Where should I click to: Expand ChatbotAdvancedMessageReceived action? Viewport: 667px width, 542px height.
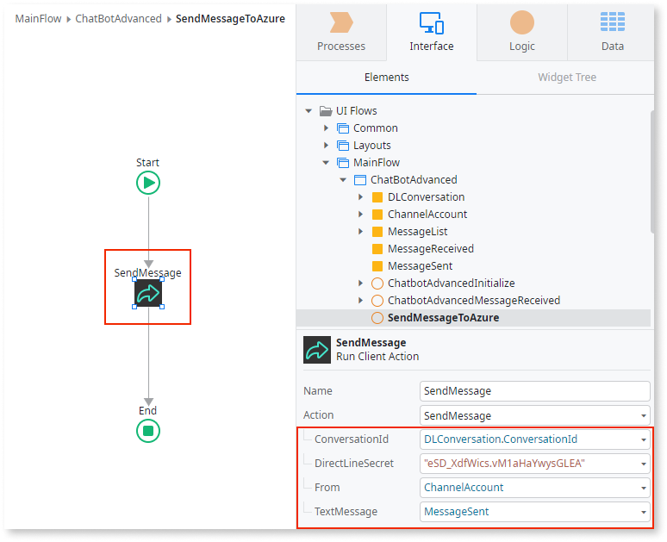tap(360, 301)
